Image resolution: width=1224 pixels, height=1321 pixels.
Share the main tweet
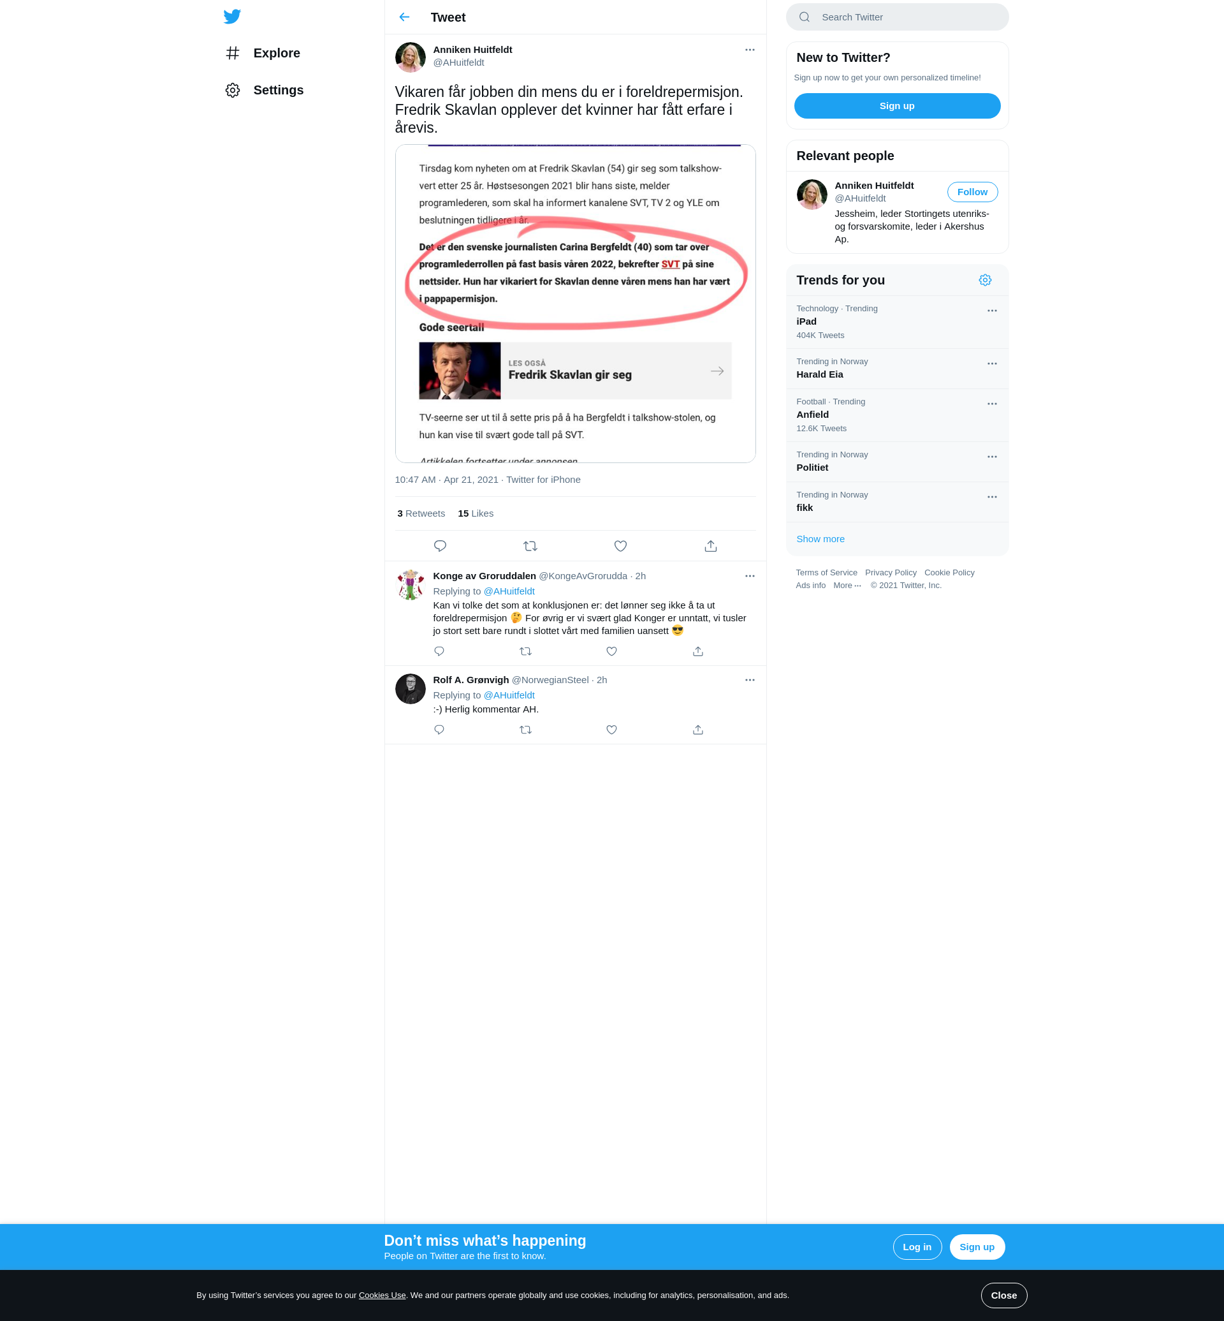(710, 546)
